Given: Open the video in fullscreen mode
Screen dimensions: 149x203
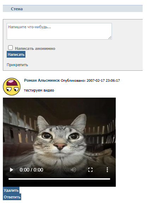Looking at the screenshot, I should (90, 170).
